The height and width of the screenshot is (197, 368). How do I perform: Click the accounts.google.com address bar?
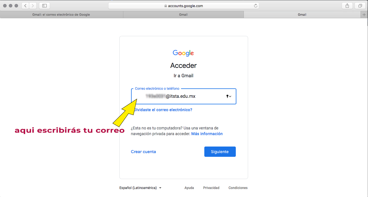tap(183, 6)
